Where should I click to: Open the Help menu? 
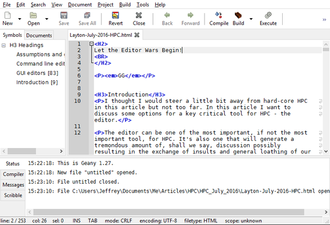[160, 4]
